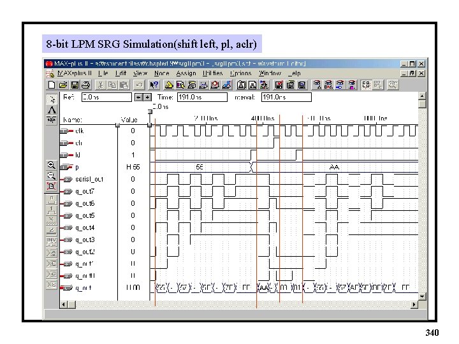Click the Overwrite Undefined (X) palette icon
The image size is (459, 344).
[52, 221]
